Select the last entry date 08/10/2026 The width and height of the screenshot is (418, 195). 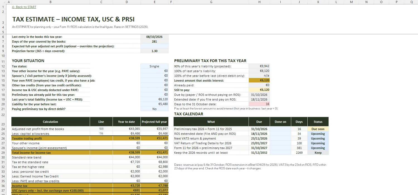click(154, 37)
